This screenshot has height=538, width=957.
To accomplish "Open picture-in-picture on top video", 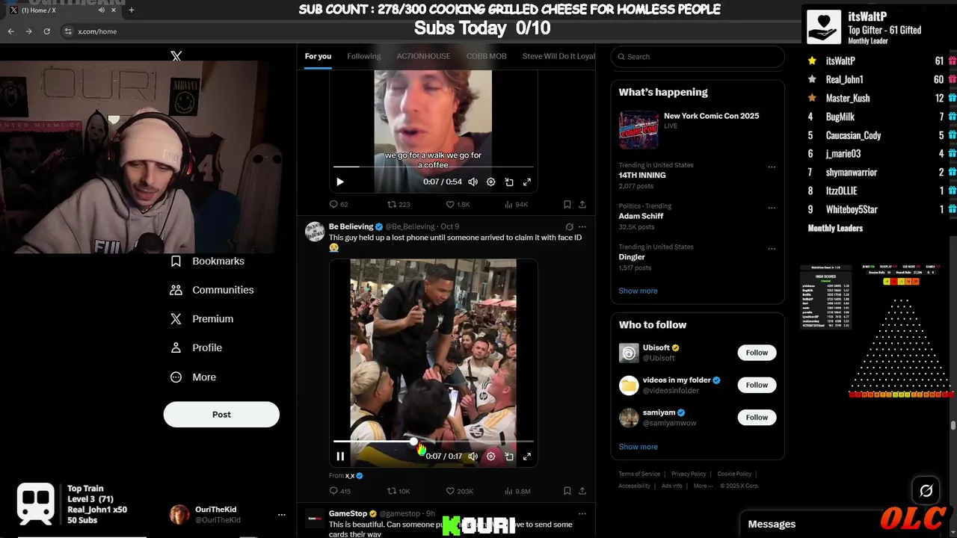I will 509,182.
